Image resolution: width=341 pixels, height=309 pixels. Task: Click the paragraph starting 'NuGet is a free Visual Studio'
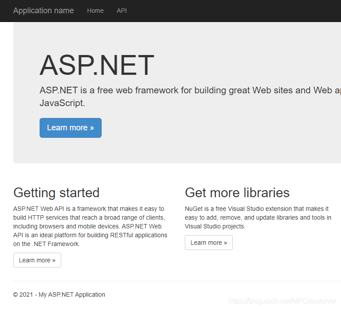point(258,217)
